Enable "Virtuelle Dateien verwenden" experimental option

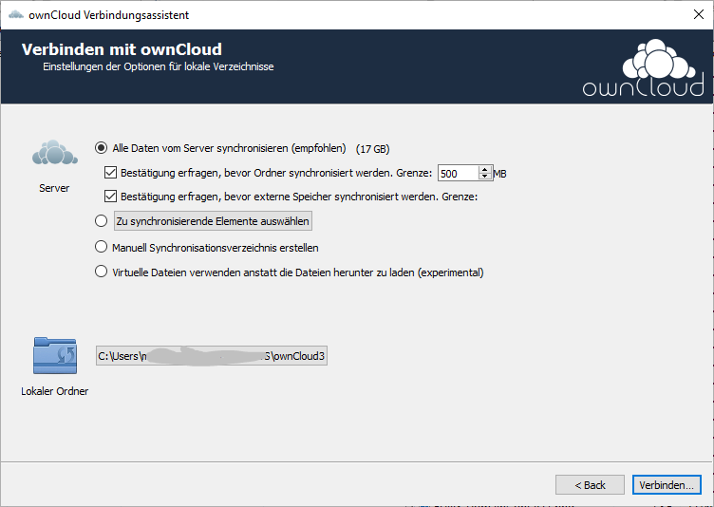click(x=102, y=272)
